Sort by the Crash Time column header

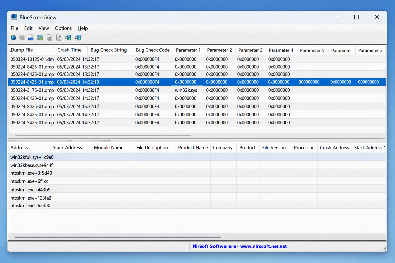(71, 50)
